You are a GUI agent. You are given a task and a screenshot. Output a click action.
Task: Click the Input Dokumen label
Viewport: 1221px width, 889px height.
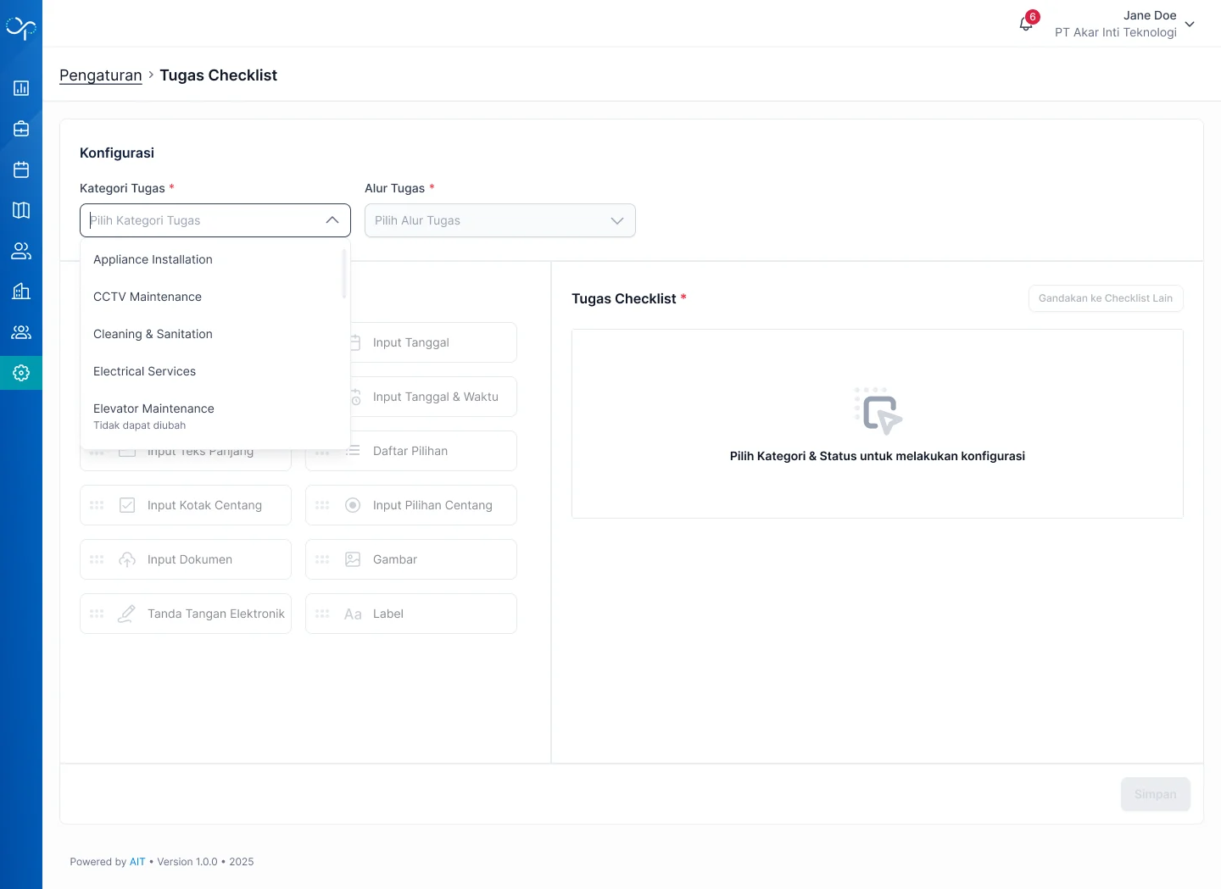pyautogui.click(x=190, y=559)
